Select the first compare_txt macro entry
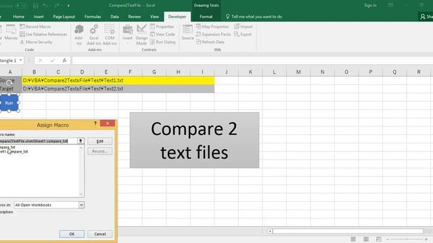 tap(7, 147)
